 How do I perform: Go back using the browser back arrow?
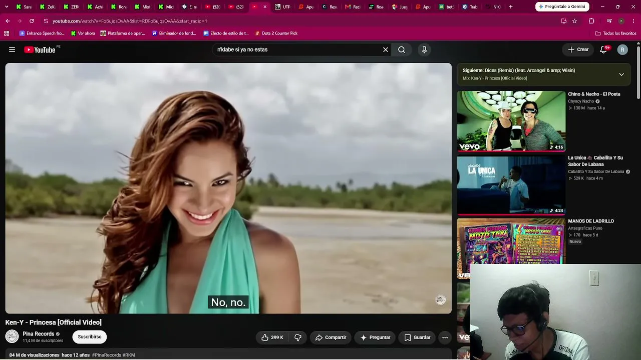8,21
